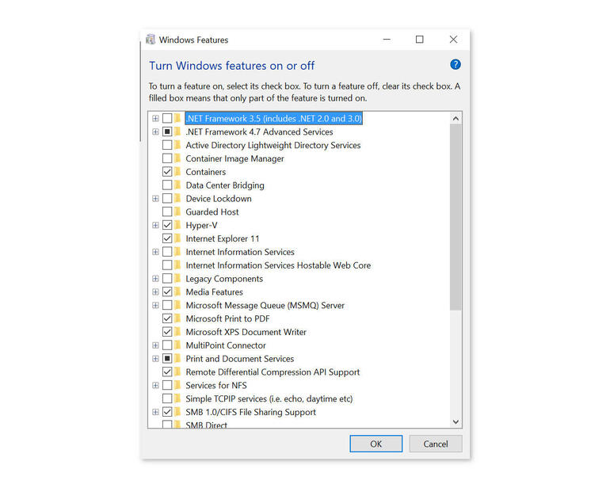Check Active Directory Lightweight Directory Services
The height and width of the screenshot is (488, 610).
167,145
